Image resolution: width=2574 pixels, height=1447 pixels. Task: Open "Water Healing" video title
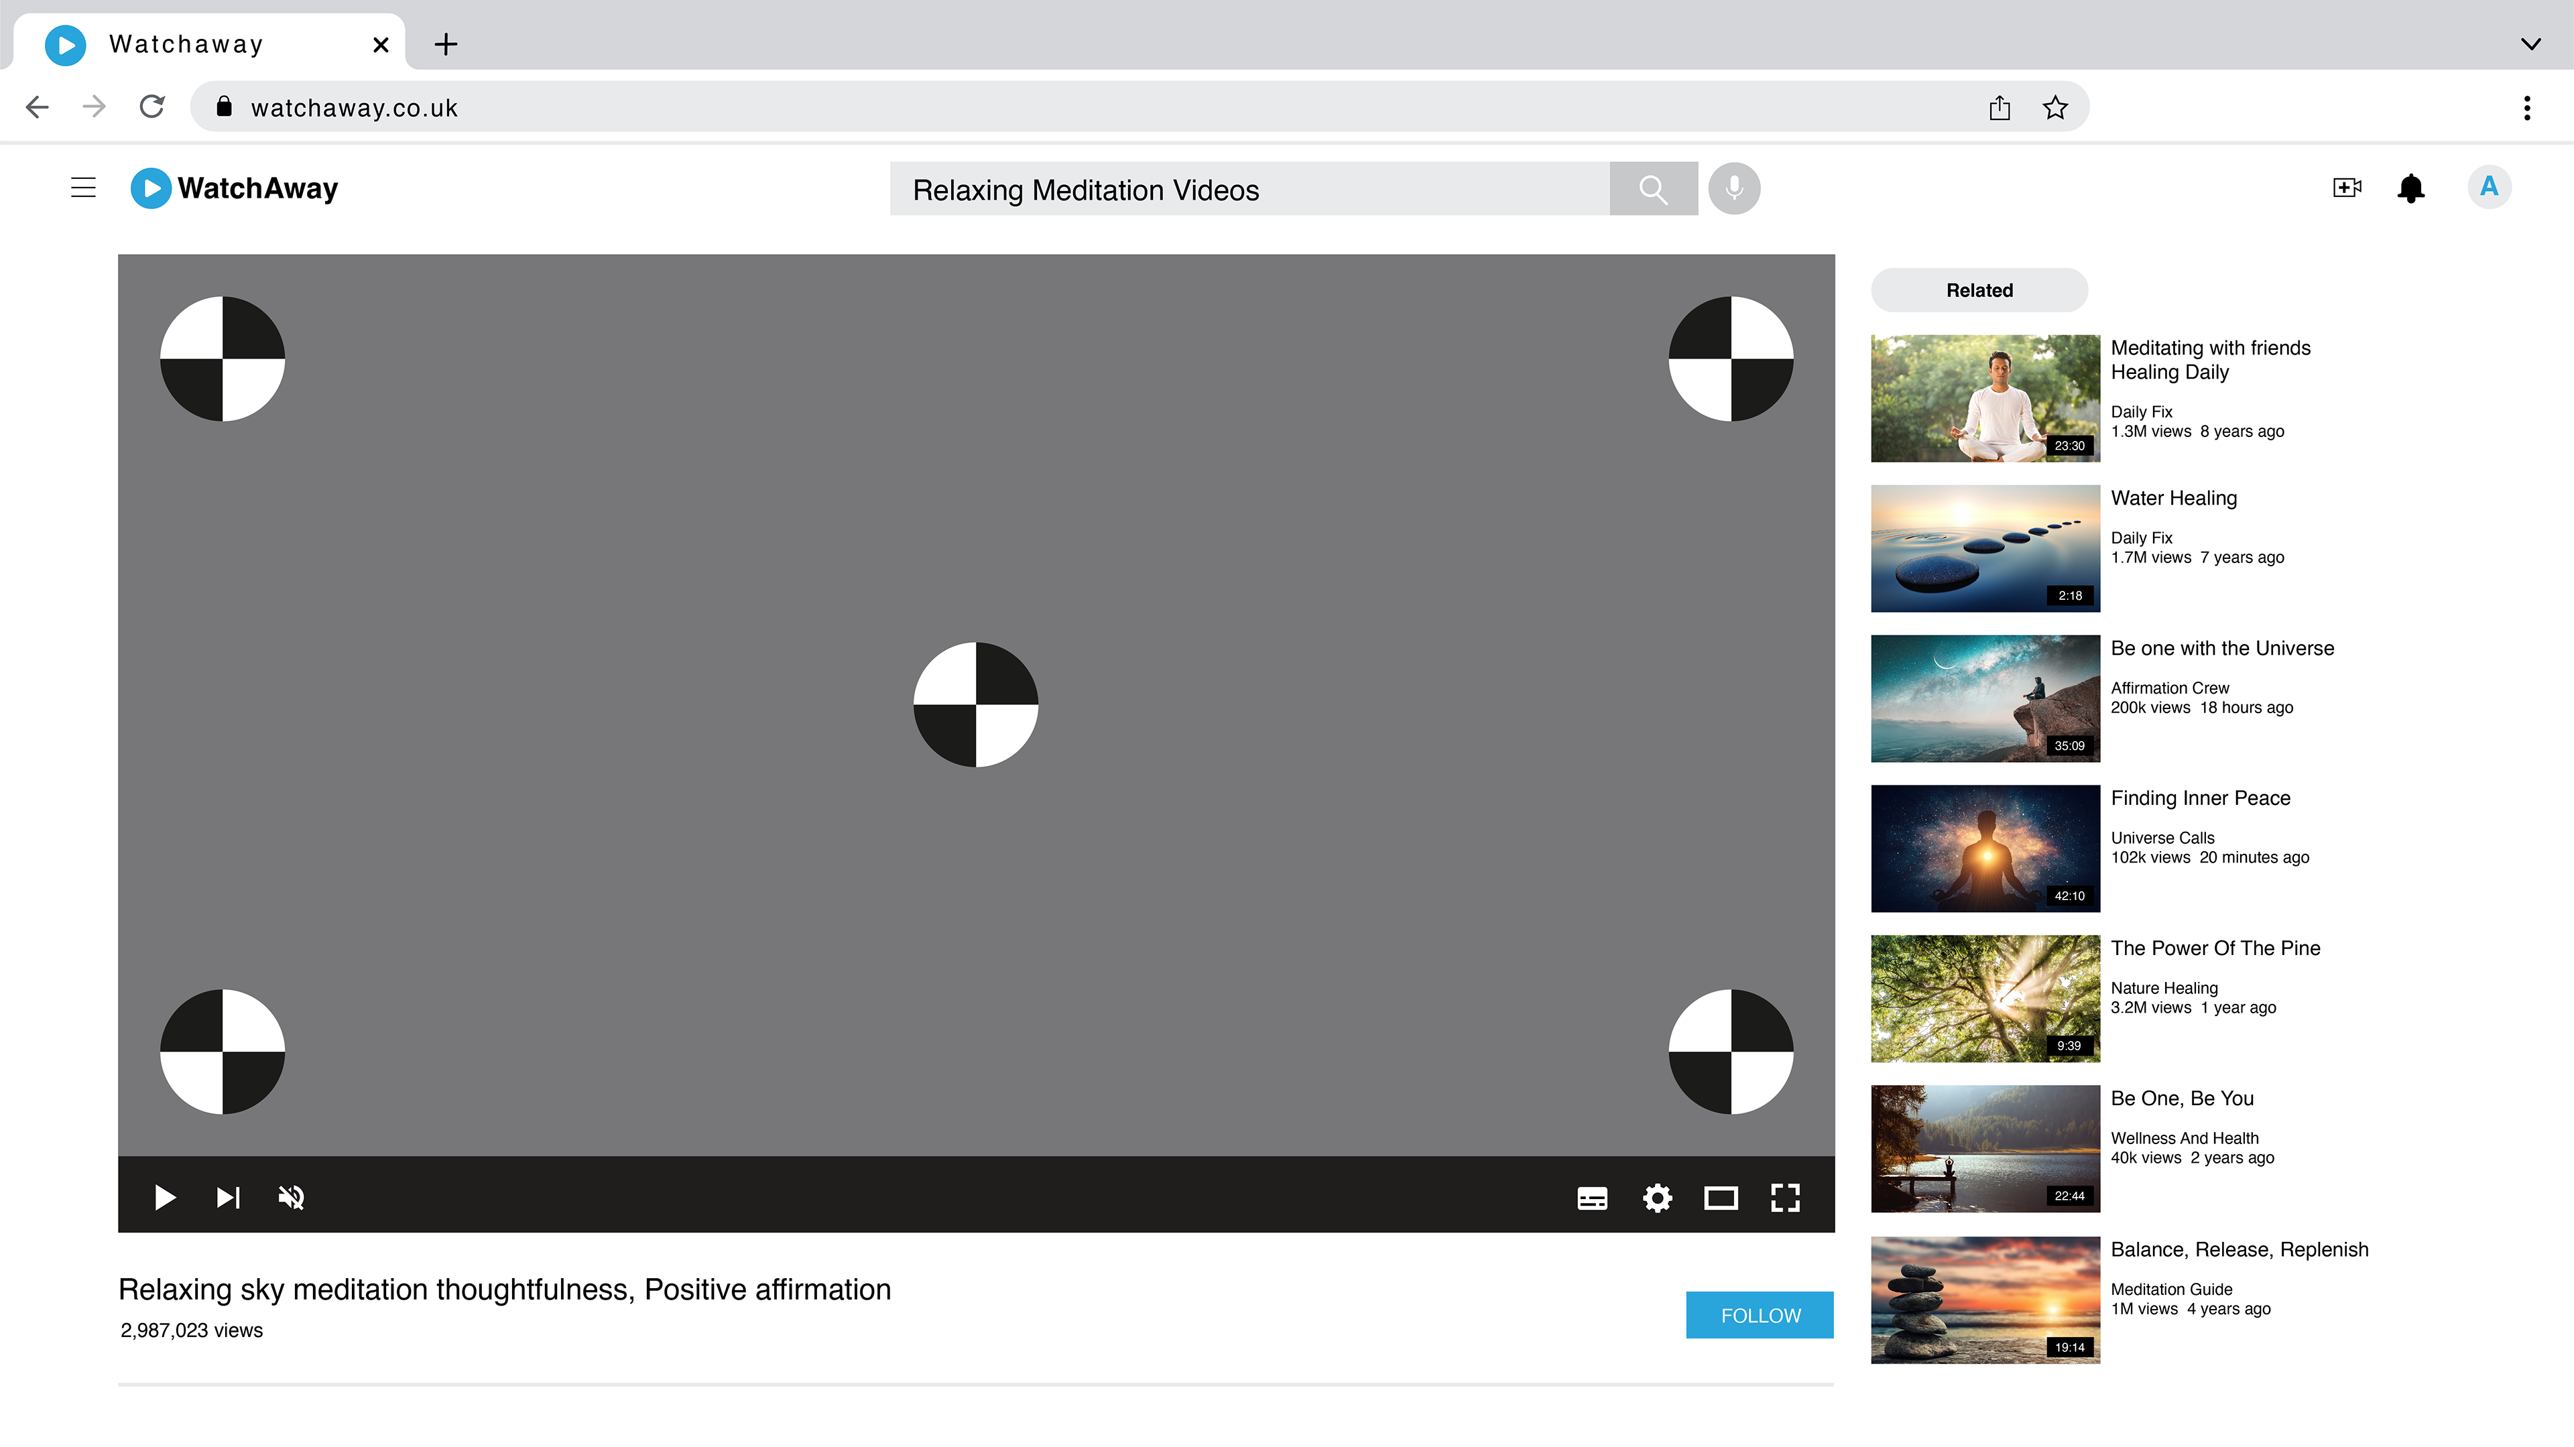coord(2173,498)
